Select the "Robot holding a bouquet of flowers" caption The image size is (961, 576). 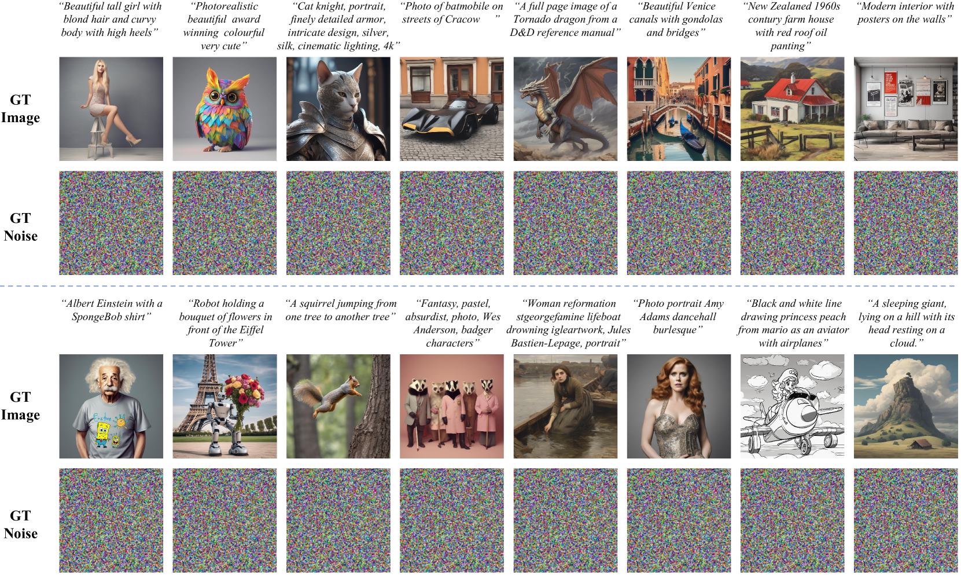tap(226, 323)
